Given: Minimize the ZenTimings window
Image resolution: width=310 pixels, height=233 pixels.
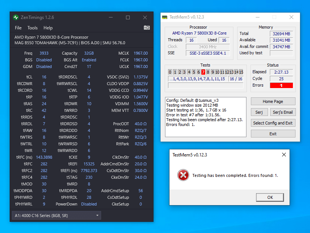Looking at the screenshot, I should [x=111, y=17].
